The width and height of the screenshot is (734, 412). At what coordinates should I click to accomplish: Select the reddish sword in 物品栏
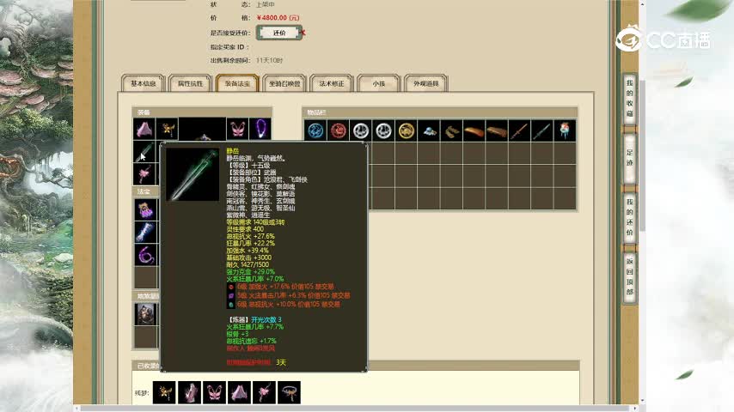pyautogui.click(x=520, y=131)
